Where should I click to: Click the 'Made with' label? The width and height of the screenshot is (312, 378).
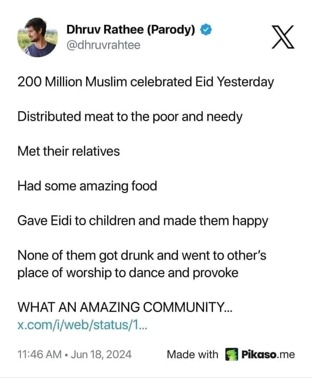tap(192, 355)
